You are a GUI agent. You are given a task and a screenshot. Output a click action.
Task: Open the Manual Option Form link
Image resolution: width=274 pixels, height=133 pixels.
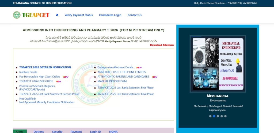coord(112,81)
